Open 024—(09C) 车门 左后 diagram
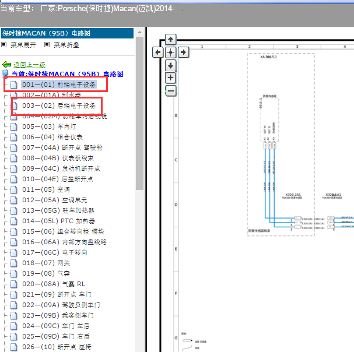This screenshot has height=352, width=354. click(x=56, y=326)
